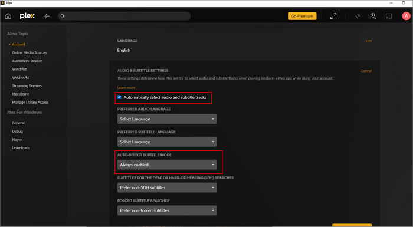Open Authorized Devices settings
The height and width of the screenshot is (227, 413).
27,61
